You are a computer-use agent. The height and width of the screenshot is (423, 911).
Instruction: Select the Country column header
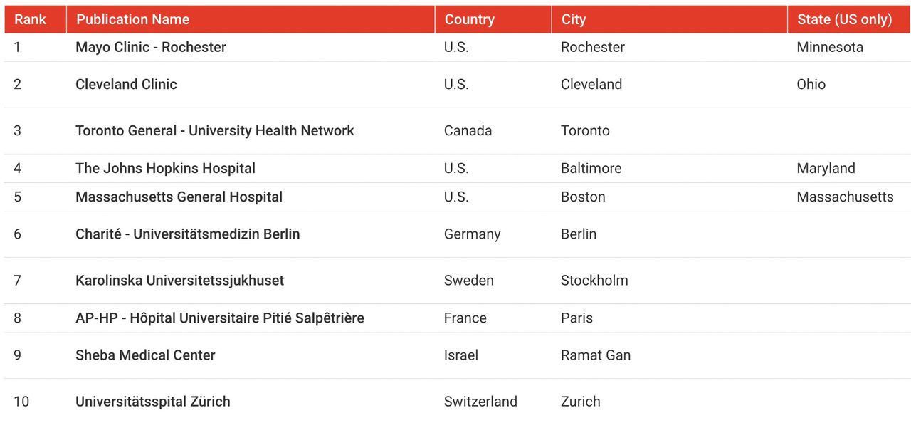469,19
